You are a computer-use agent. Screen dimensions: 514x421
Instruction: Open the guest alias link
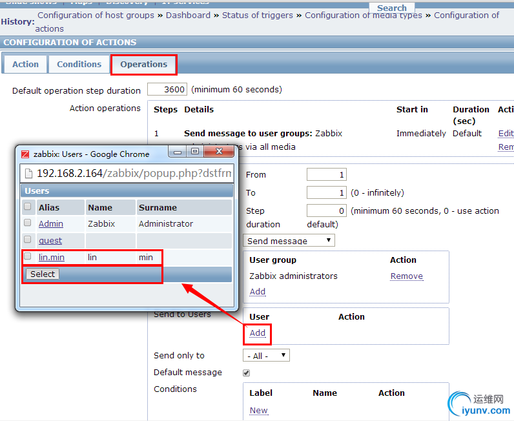[x=50, y=241]
